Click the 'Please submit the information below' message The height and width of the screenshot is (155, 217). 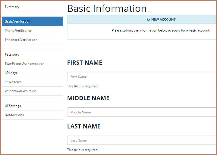(161, 30)
